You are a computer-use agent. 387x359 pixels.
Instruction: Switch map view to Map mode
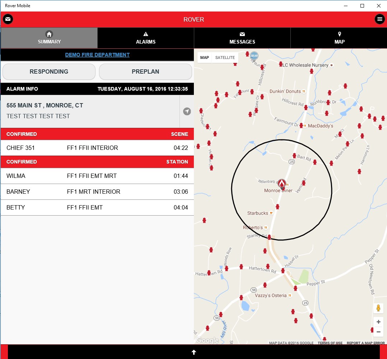(204, 57)
